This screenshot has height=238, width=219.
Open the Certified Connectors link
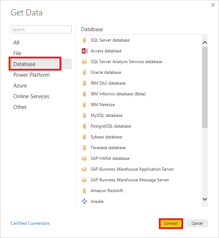[30, 223]
